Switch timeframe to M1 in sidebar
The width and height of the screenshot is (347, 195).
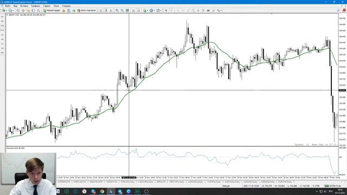[2, 17]
